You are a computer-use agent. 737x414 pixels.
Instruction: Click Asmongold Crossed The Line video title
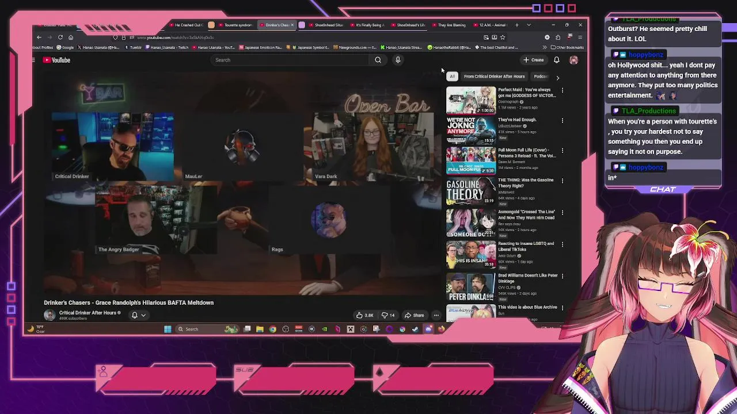527,214
